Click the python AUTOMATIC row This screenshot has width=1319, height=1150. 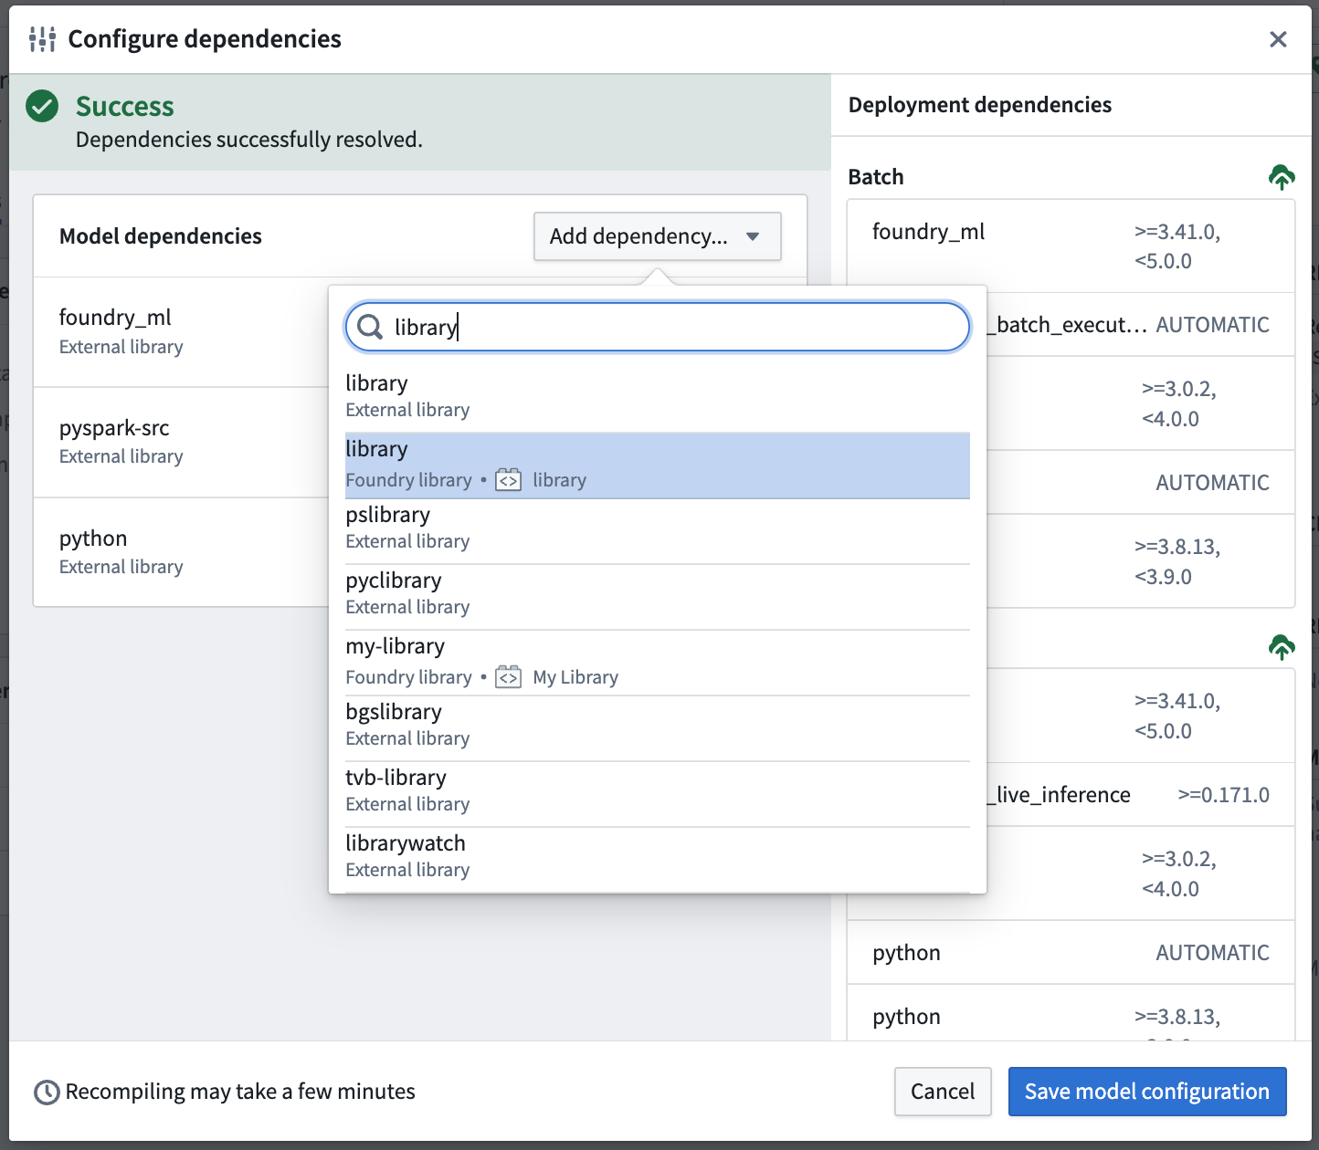[1071, 953]
